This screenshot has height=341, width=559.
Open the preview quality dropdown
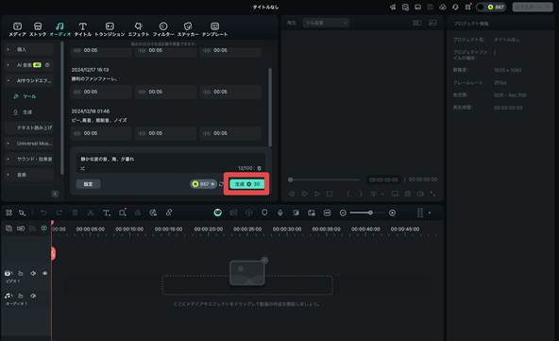coord(326,23)
